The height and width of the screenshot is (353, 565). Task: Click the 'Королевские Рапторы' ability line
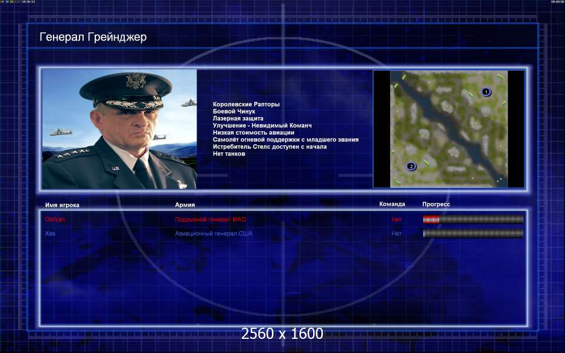tap(246, 104)
